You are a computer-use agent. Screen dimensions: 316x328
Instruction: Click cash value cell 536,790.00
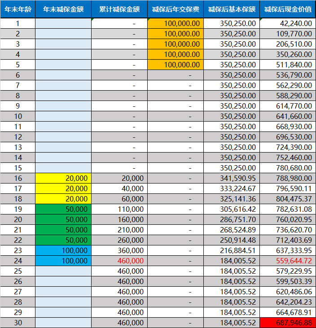pyautogui.click(x=288, y=75)
